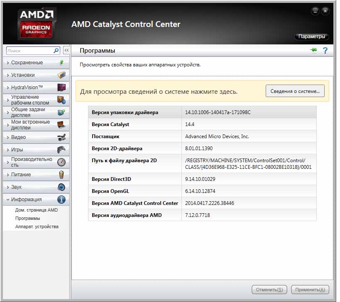Viewport: 340px width, 302px height.
Task: Expand the Общие задачи дисплея section
Action: click(36, 112)
